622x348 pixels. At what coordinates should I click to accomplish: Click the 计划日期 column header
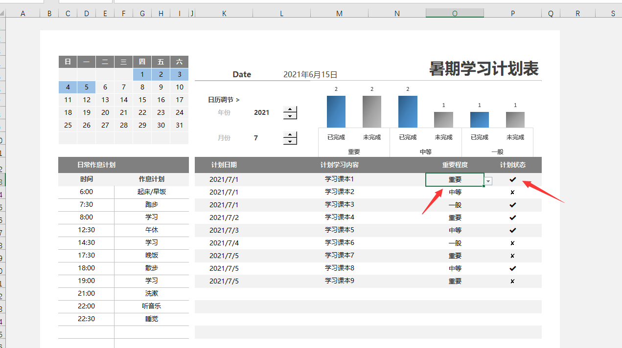(224, 165)
